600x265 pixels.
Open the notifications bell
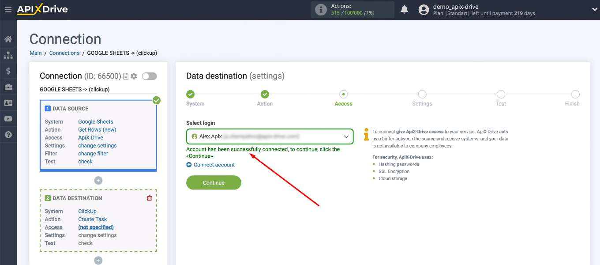pos(404,9)
